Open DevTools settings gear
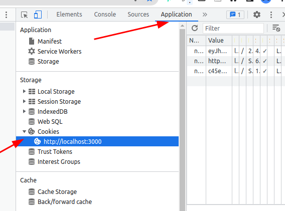This screenshot has width=285, height=211. 257,15
